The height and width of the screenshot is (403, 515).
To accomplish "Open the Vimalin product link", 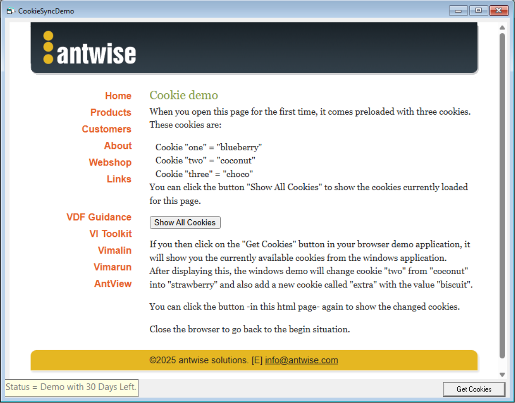I will click(114, 250).
